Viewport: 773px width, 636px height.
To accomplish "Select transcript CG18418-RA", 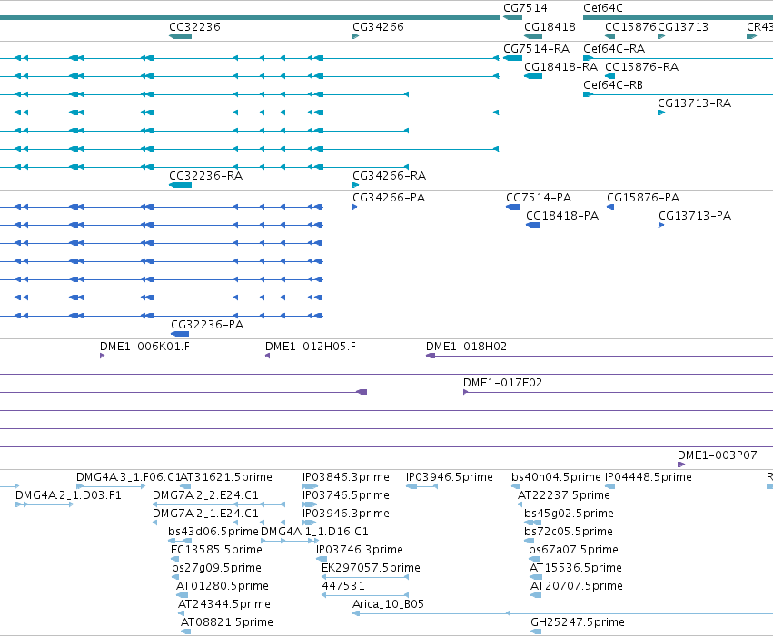I will tap(533, 76).
